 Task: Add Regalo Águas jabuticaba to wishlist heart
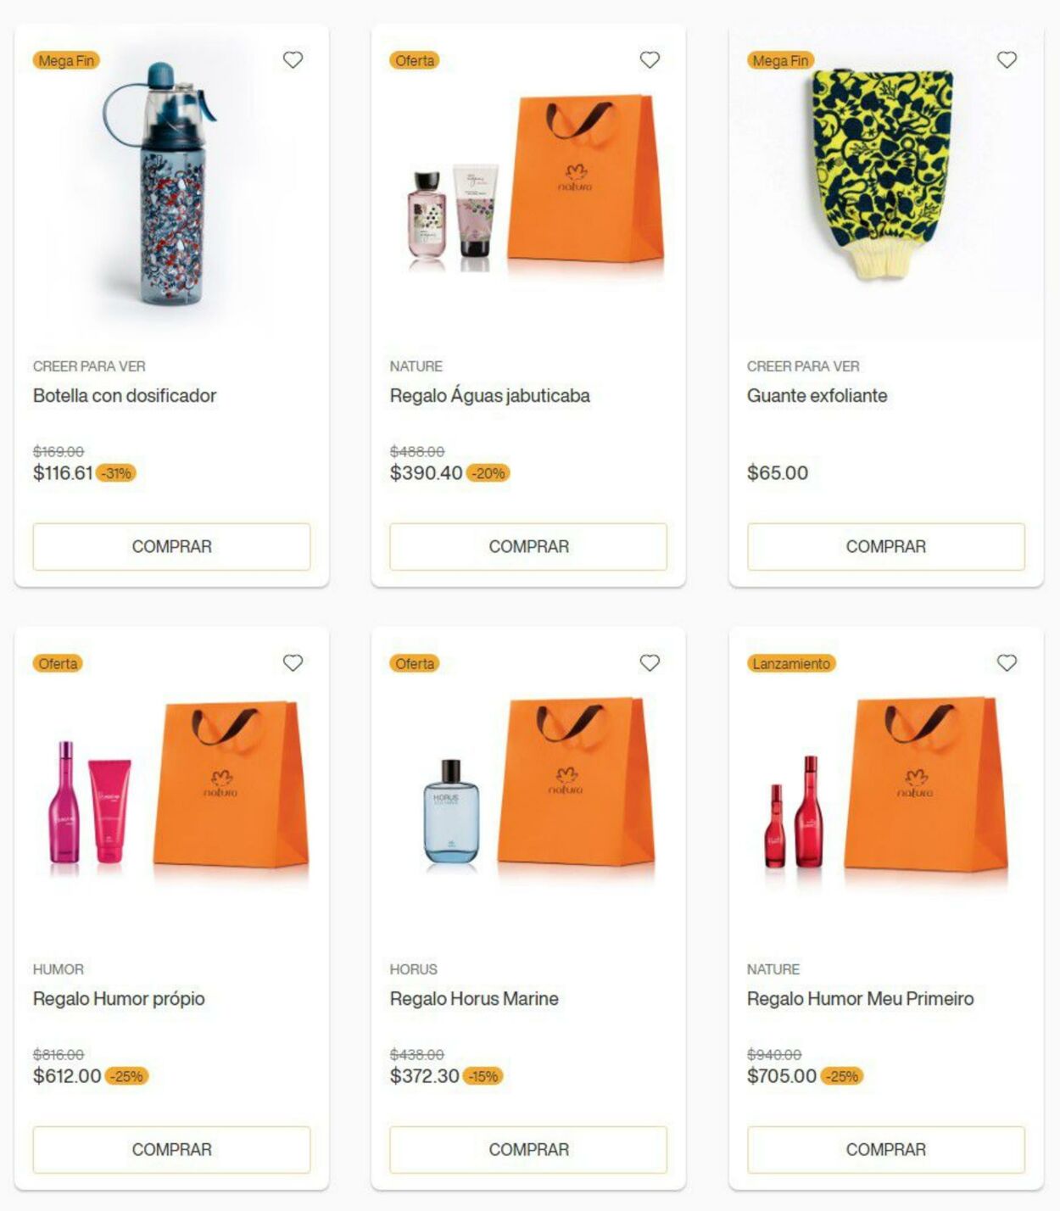[x=650, y=60]
